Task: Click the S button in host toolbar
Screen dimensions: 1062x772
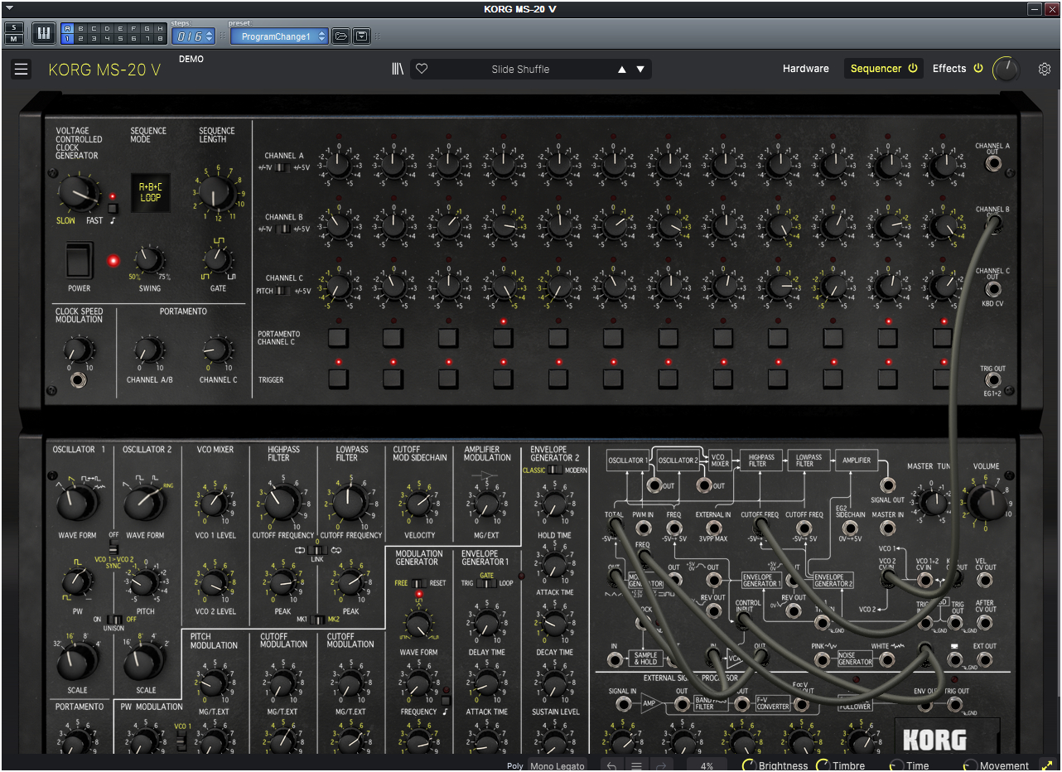Action: click(x=14, y=27)
